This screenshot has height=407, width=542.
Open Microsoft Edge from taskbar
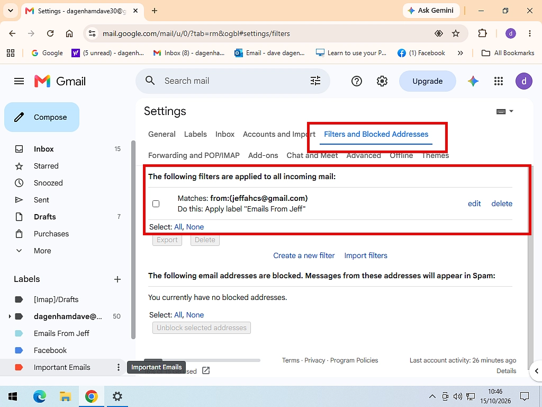click(x=39, y=396)
